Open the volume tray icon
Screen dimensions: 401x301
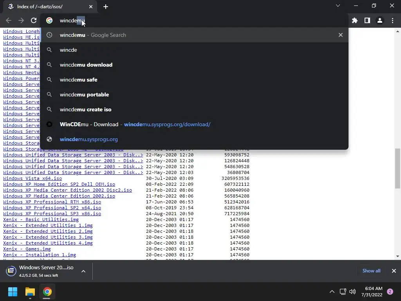tap(353, 292)
